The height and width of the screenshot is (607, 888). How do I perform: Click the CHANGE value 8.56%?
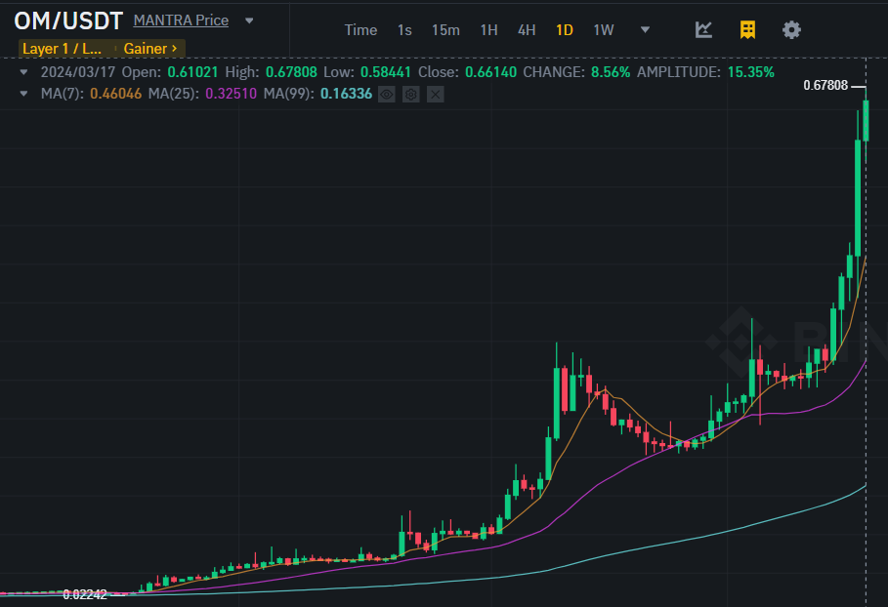[x=611, y=72]
